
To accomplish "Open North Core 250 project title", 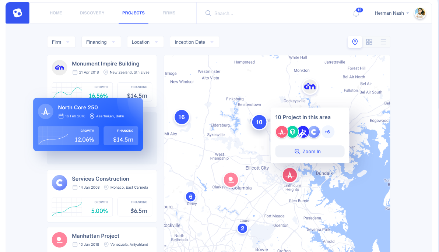I will tap(78, 107).
